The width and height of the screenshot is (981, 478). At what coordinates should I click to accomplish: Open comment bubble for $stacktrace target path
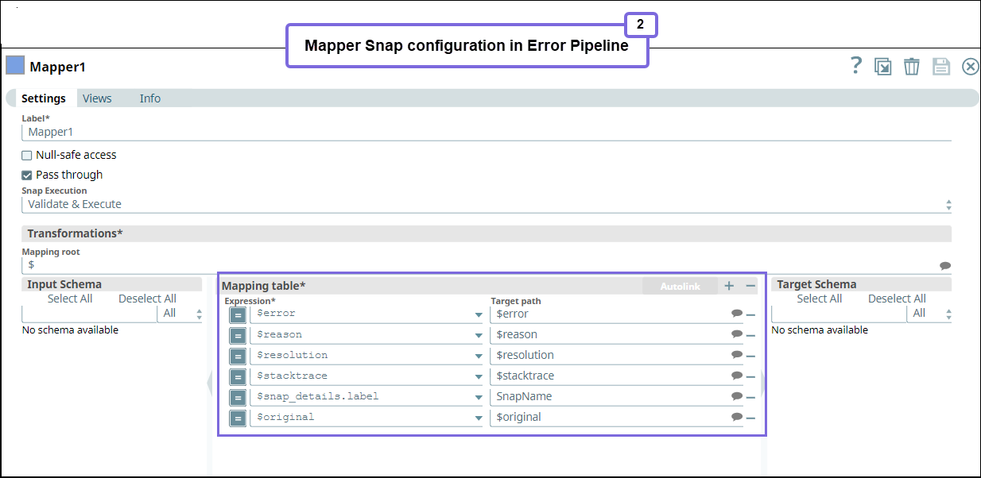(737, 376)
